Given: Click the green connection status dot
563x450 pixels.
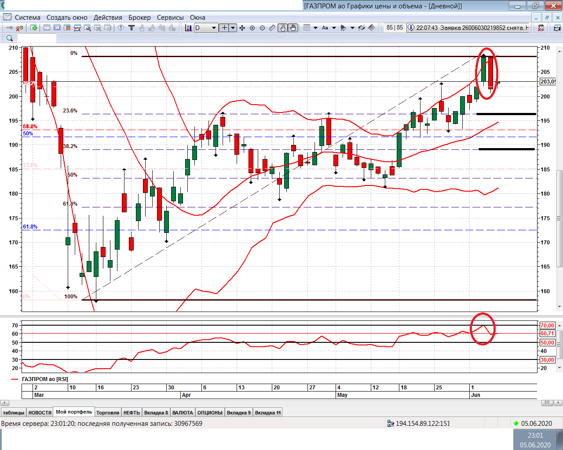Looking at the screenshot, I should [516, 423].
